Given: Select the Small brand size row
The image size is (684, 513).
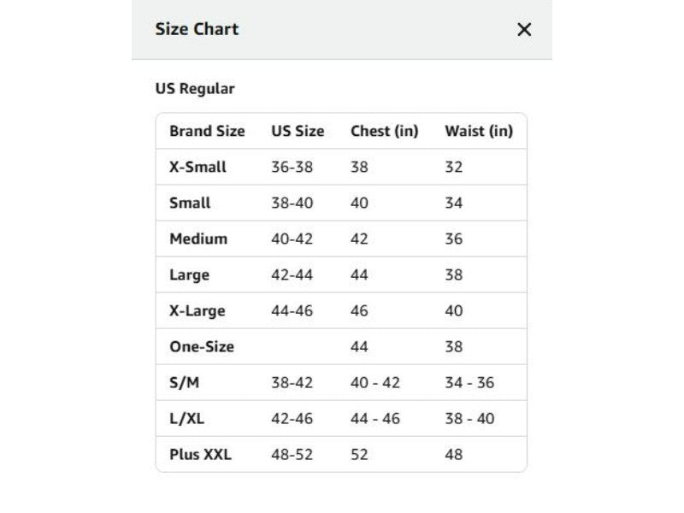Looking at the screenshot, I should (341, 203).
